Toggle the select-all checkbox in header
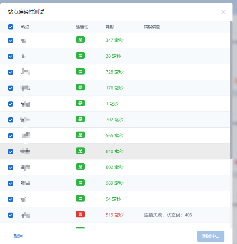Image resolution: width=237 pixels, height=244 pixels. (x=11, y=27)
